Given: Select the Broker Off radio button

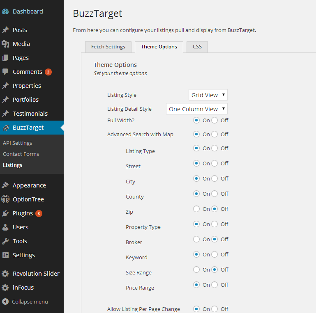Looking at the screenshot, I should 215,239.
